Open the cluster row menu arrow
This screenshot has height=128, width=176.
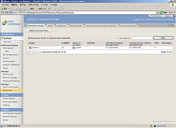tap(39, 47)
